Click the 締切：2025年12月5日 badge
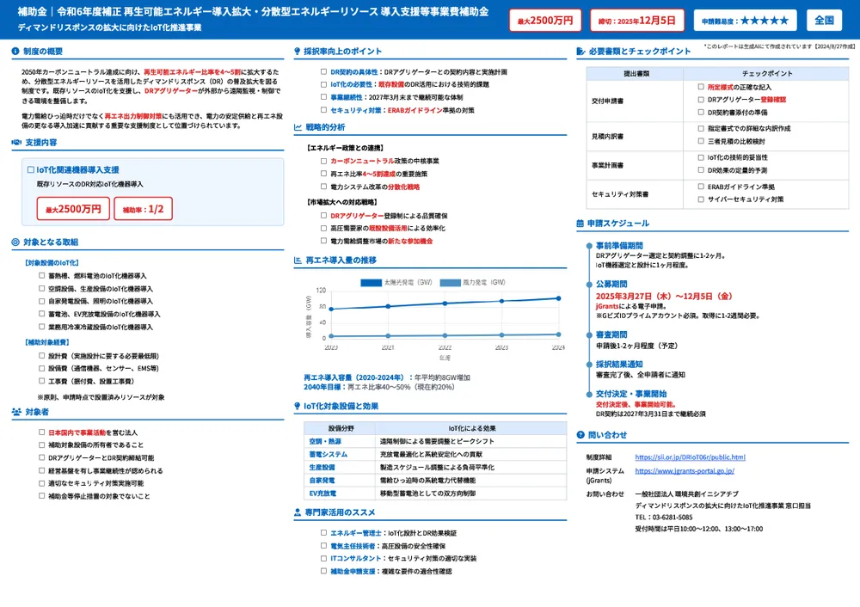860x607 pixels. (637, 21)
